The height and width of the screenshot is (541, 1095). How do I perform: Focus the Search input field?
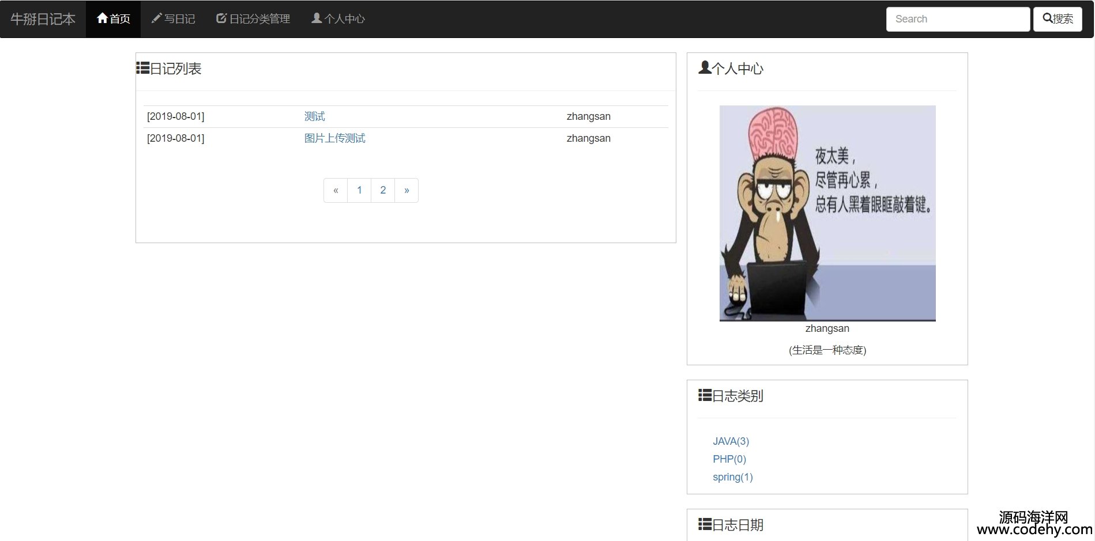(x=958, y=19)
